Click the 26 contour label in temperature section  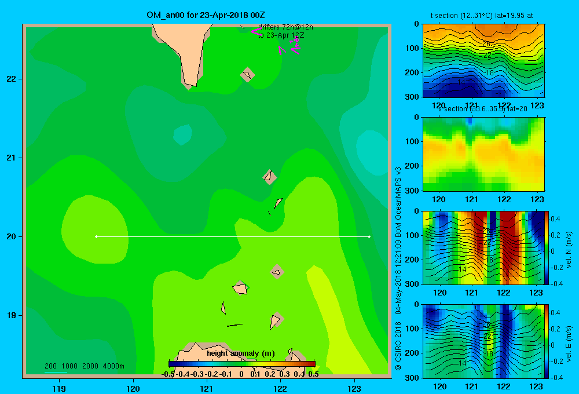click(x=486, y=44)
